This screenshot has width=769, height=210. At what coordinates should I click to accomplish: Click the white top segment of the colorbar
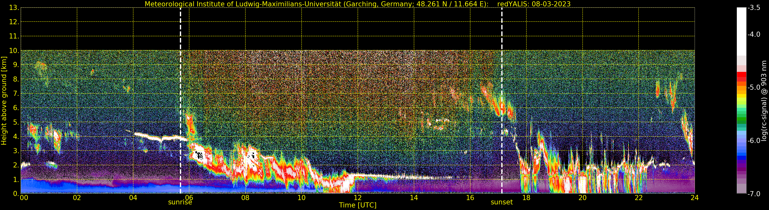(741, 32)
